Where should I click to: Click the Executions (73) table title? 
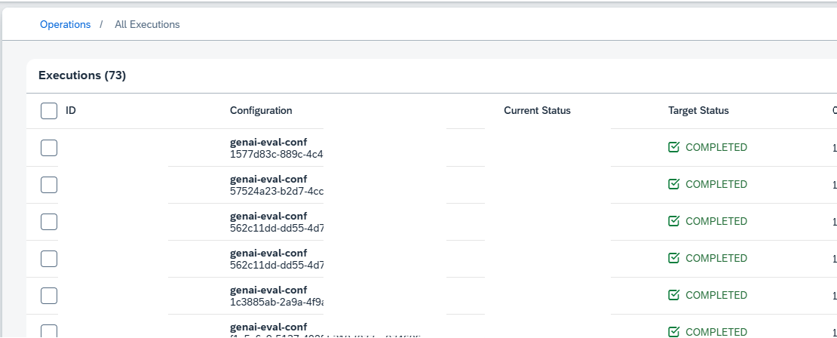click(82, 75)
